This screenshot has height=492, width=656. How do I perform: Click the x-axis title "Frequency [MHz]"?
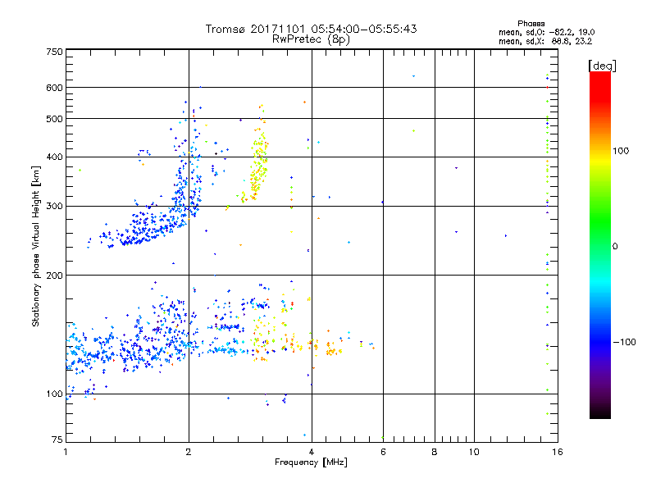click(311, 462)
